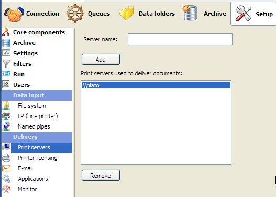Click the Printer licensing printer icon

click(6, 158)
